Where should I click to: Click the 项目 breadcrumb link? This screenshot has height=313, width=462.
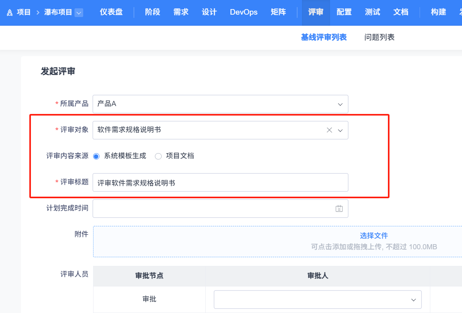tap(24, 12)
